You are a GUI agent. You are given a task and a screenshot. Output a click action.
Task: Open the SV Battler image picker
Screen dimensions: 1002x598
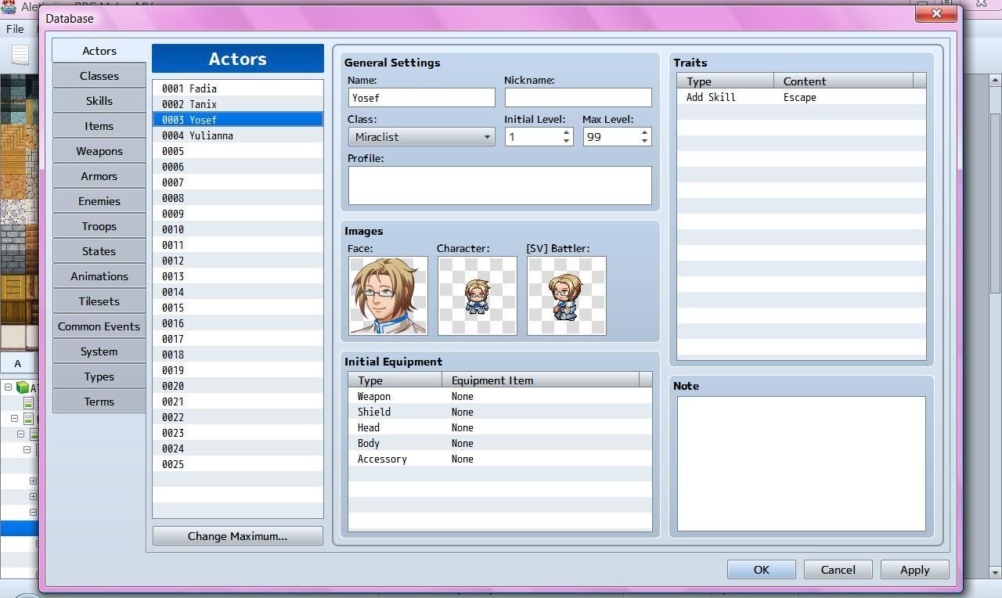[566, 295]
